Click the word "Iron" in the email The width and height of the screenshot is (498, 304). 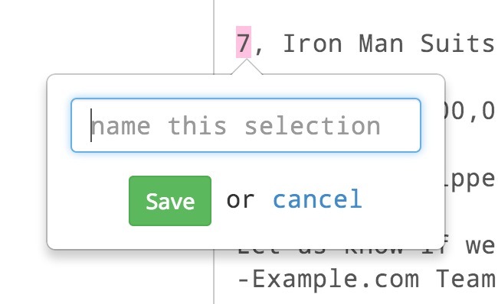point(312,44)
